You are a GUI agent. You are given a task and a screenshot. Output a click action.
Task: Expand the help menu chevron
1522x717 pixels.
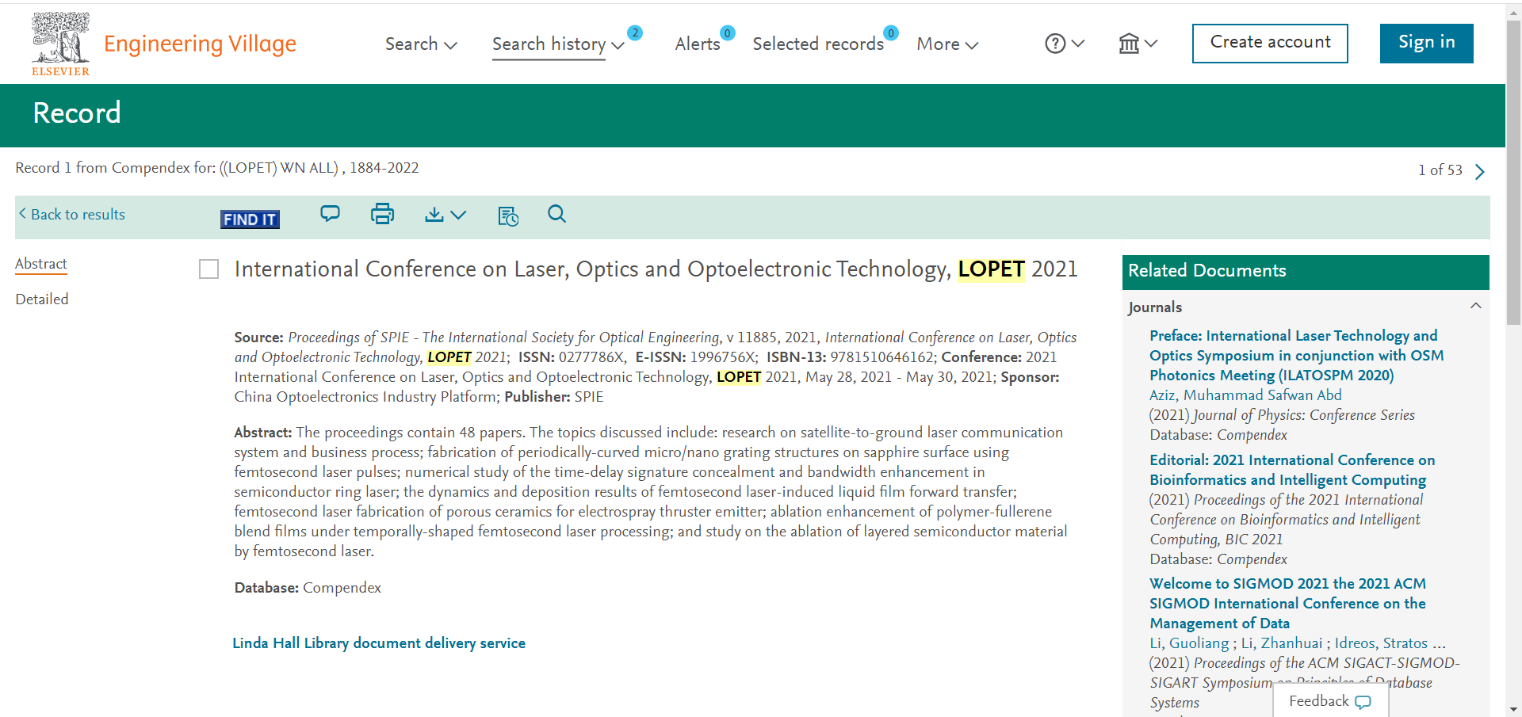pos(1078,44)
